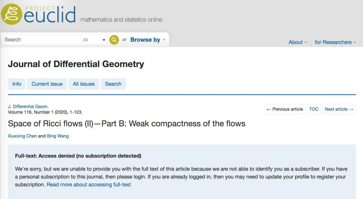
Task: Open the TOC button
Action: [x=314, y=109]
